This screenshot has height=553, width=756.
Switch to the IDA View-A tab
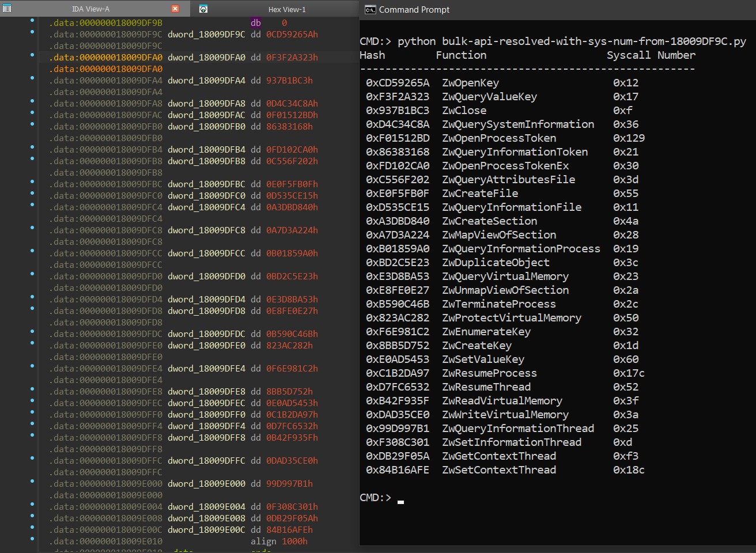[x=90, y=9]
